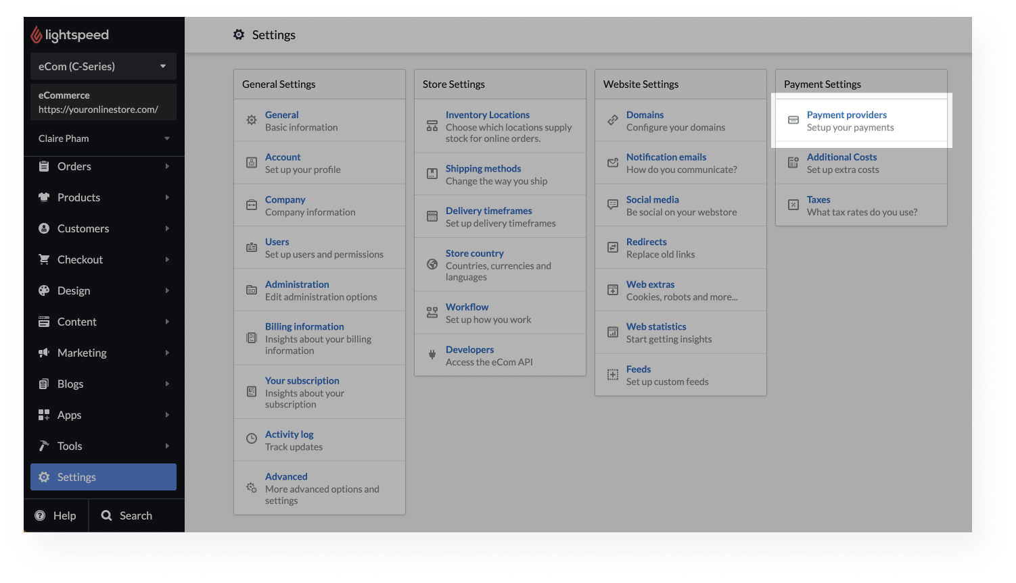Image resolution: width=1016 pixels, height=583 pixels.
Task: Open Customers via its person icon
Action: point(44,228)
